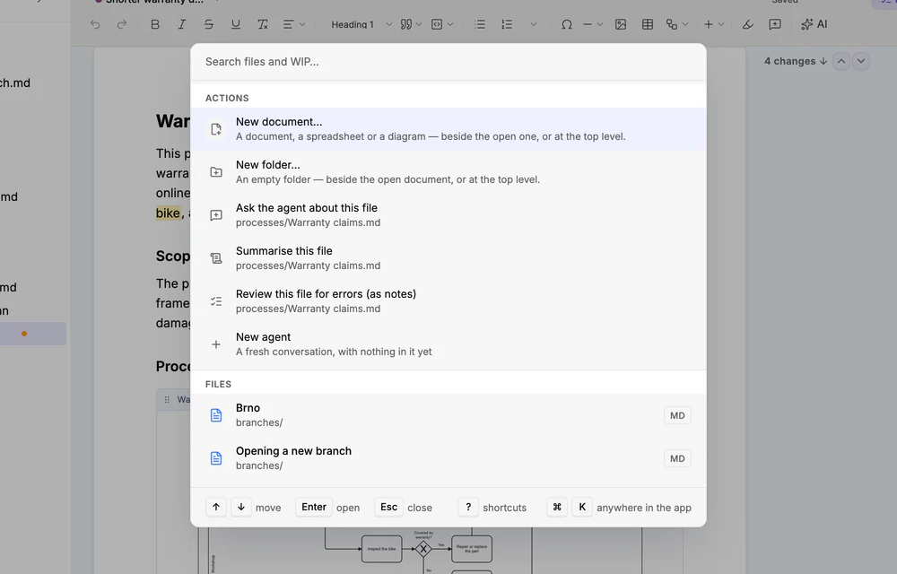
Task: Toggle bulleted list
Action: (x=480, y=24)
